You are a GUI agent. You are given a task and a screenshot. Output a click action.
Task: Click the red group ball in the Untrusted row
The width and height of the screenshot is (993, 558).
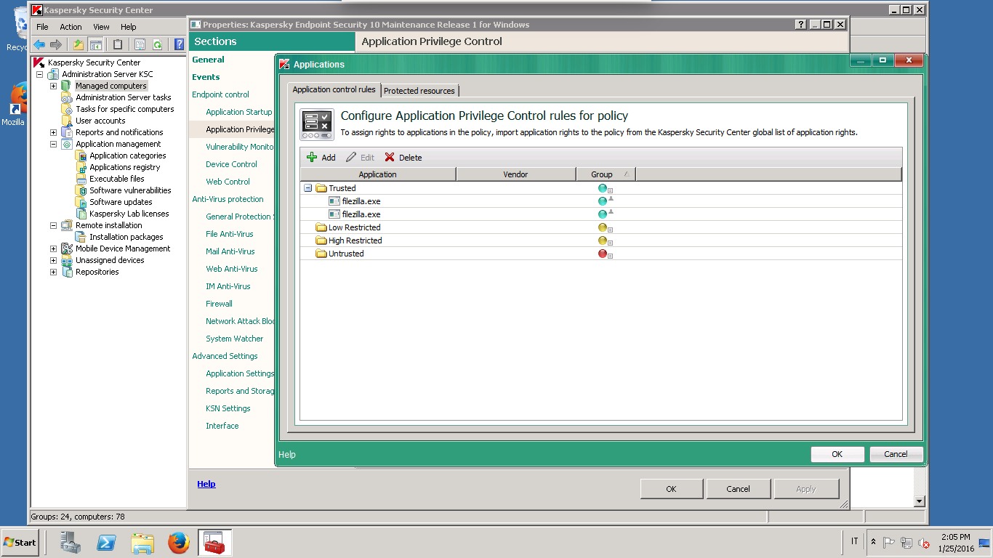coord(602,254)
